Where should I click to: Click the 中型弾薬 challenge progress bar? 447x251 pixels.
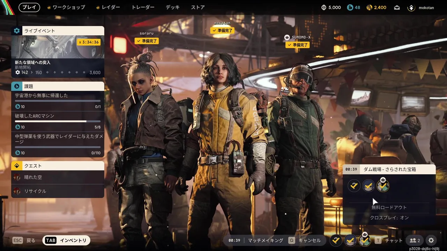point(58,147)
